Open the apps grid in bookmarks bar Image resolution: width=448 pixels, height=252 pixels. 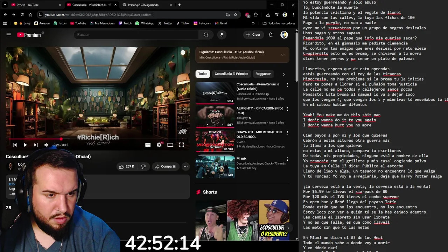(5, 23)
